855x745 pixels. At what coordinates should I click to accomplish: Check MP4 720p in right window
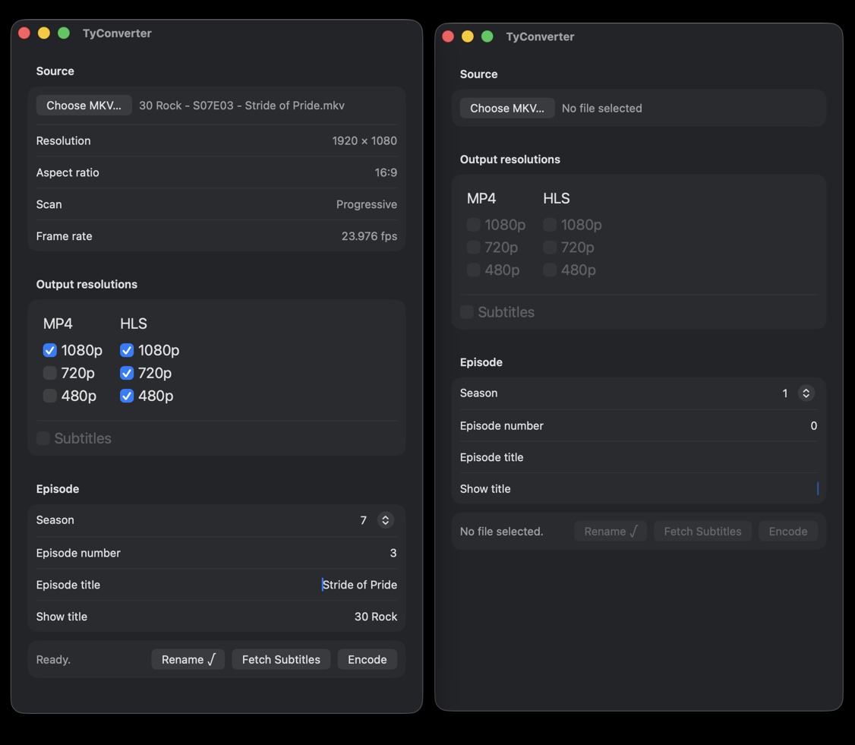(473, 248)
